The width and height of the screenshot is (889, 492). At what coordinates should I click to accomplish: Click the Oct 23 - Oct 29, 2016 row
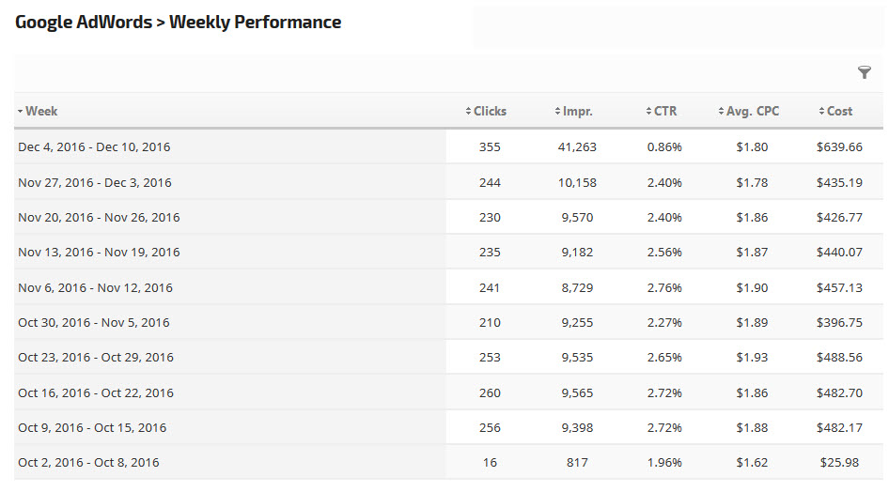point(96,357)
